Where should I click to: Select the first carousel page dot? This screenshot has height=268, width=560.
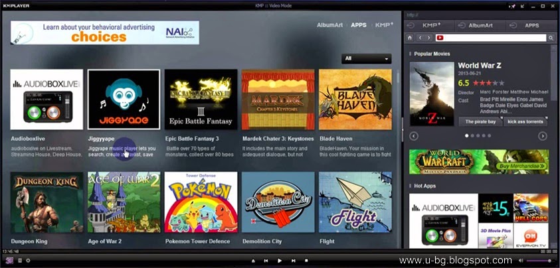coord(467,135)
